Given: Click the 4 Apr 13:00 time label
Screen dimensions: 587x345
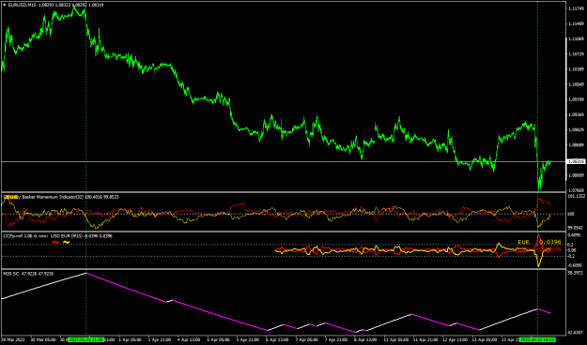Looking at the screenshot, I should coord(189,339).
